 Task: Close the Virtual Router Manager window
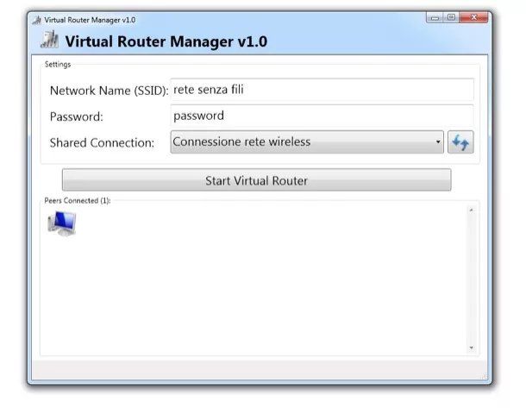(x=473, y=17)
